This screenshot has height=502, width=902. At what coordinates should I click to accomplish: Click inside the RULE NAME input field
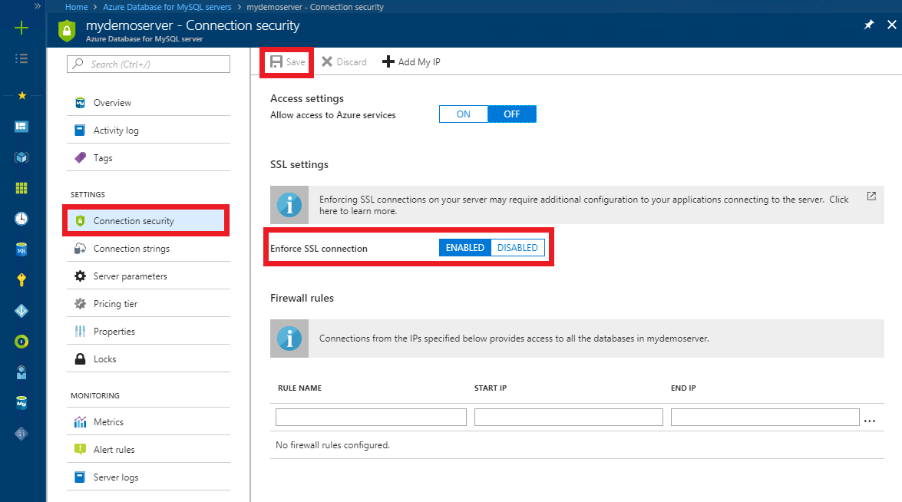370,417
